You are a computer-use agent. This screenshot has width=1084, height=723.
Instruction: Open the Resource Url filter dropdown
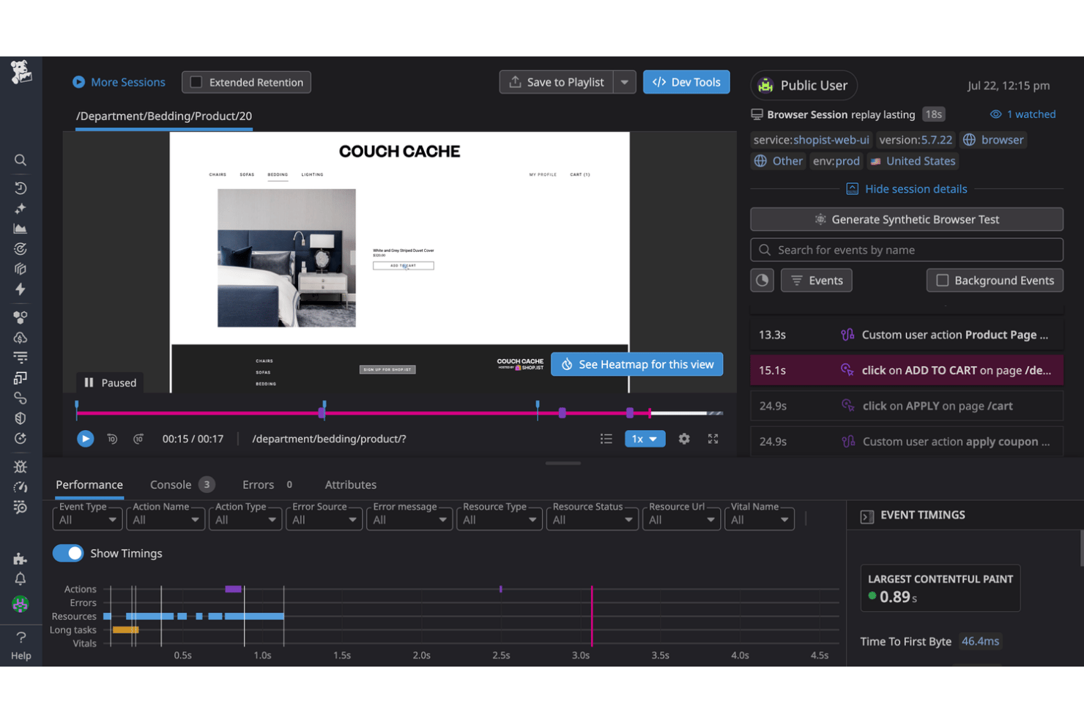(681, 519)
